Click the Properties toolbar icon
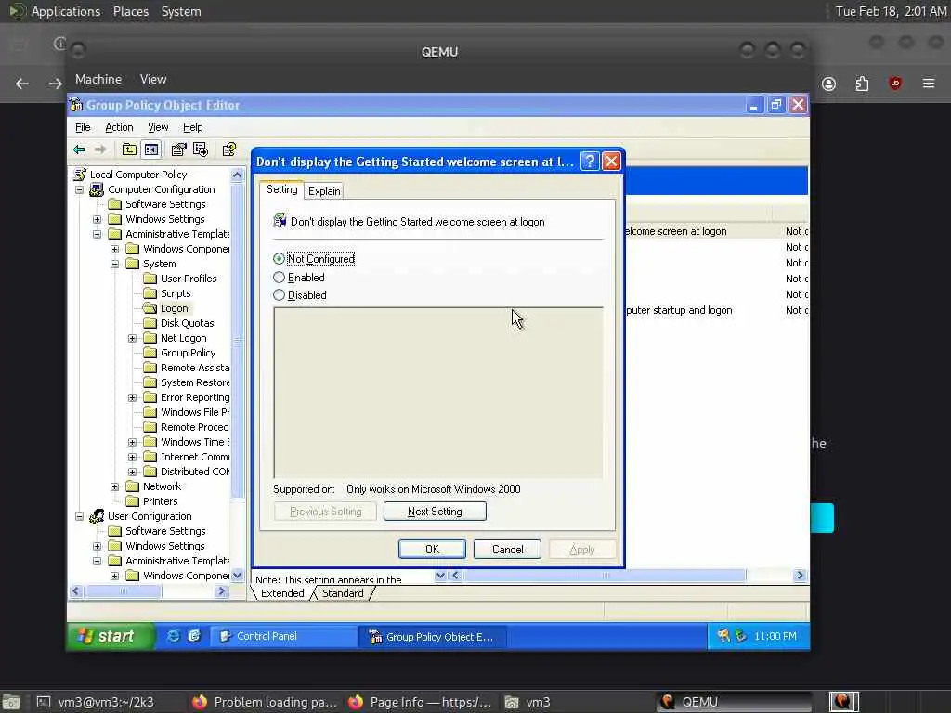Screen dimensions: 951x713 coord(179,149)
